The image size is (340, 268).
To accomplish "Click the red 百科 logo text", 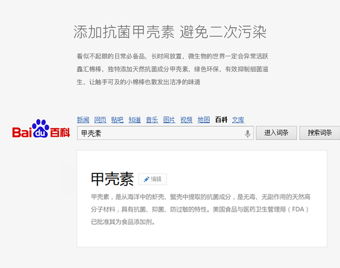I will click(60, 133).
